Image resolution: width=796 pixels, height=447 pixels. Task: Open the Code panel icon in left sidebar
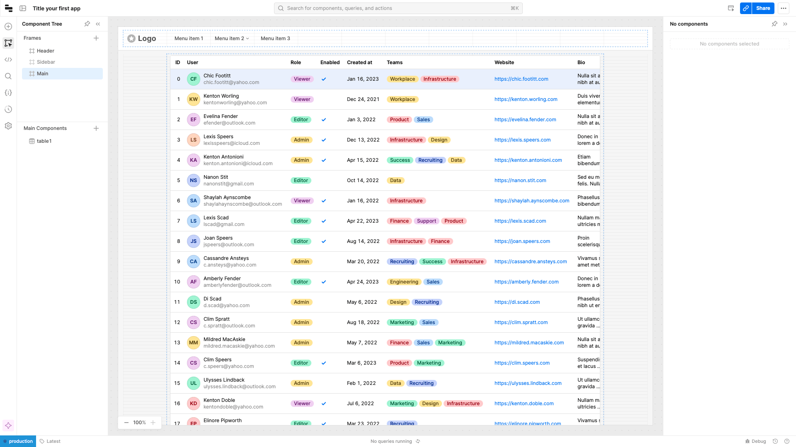(x=8, y=60)
